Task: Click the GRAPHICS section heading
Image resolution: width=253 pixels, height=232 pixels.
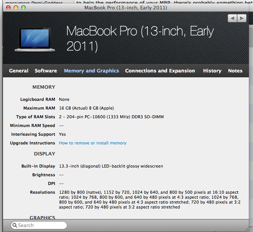Action: pyautogui.click(x=42, y=218)
